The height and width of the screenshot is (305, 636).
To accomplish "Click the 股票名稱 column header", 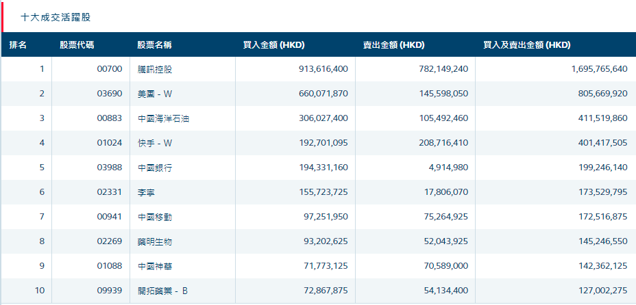I will pos(154,45).
